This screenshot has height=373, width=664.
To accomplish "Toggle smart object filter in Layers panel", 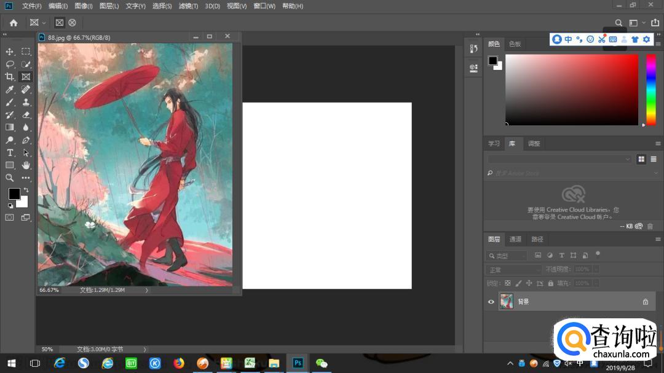I will point(585,255).
